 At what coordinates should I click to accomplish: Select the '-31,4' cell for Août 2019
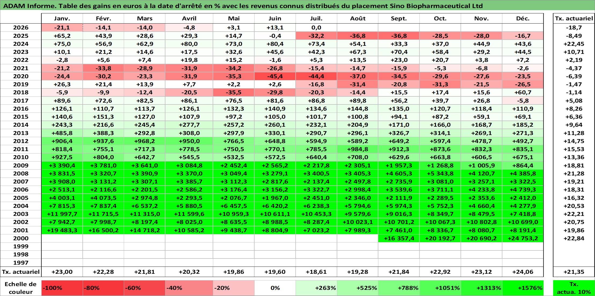point(358,84)
